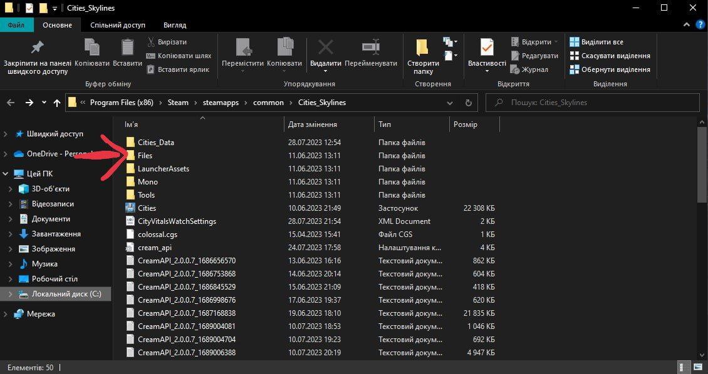This screenshot has height=374, width=708.
Task: Choose Копіювати шлях
Action: pos(179,56)
